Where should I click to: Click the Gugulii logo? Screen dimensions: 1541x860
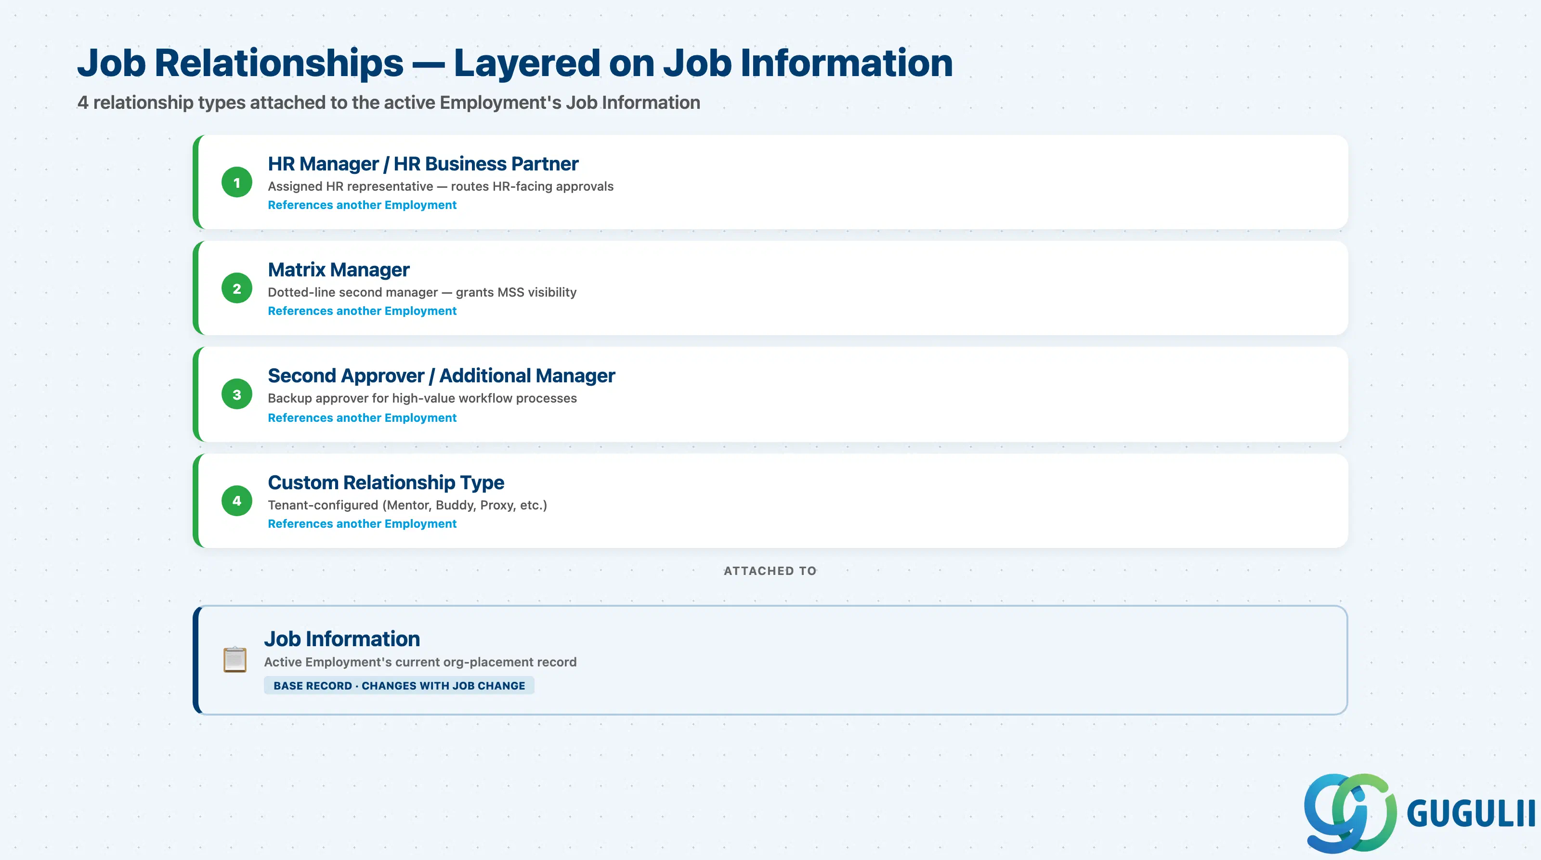tap(1419, 813)
